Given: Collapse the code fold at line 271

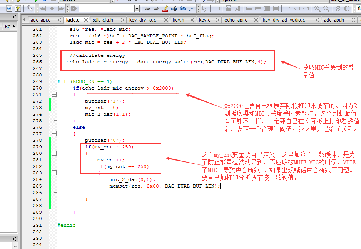Looking at the screenshot, I should click(54, 95).
